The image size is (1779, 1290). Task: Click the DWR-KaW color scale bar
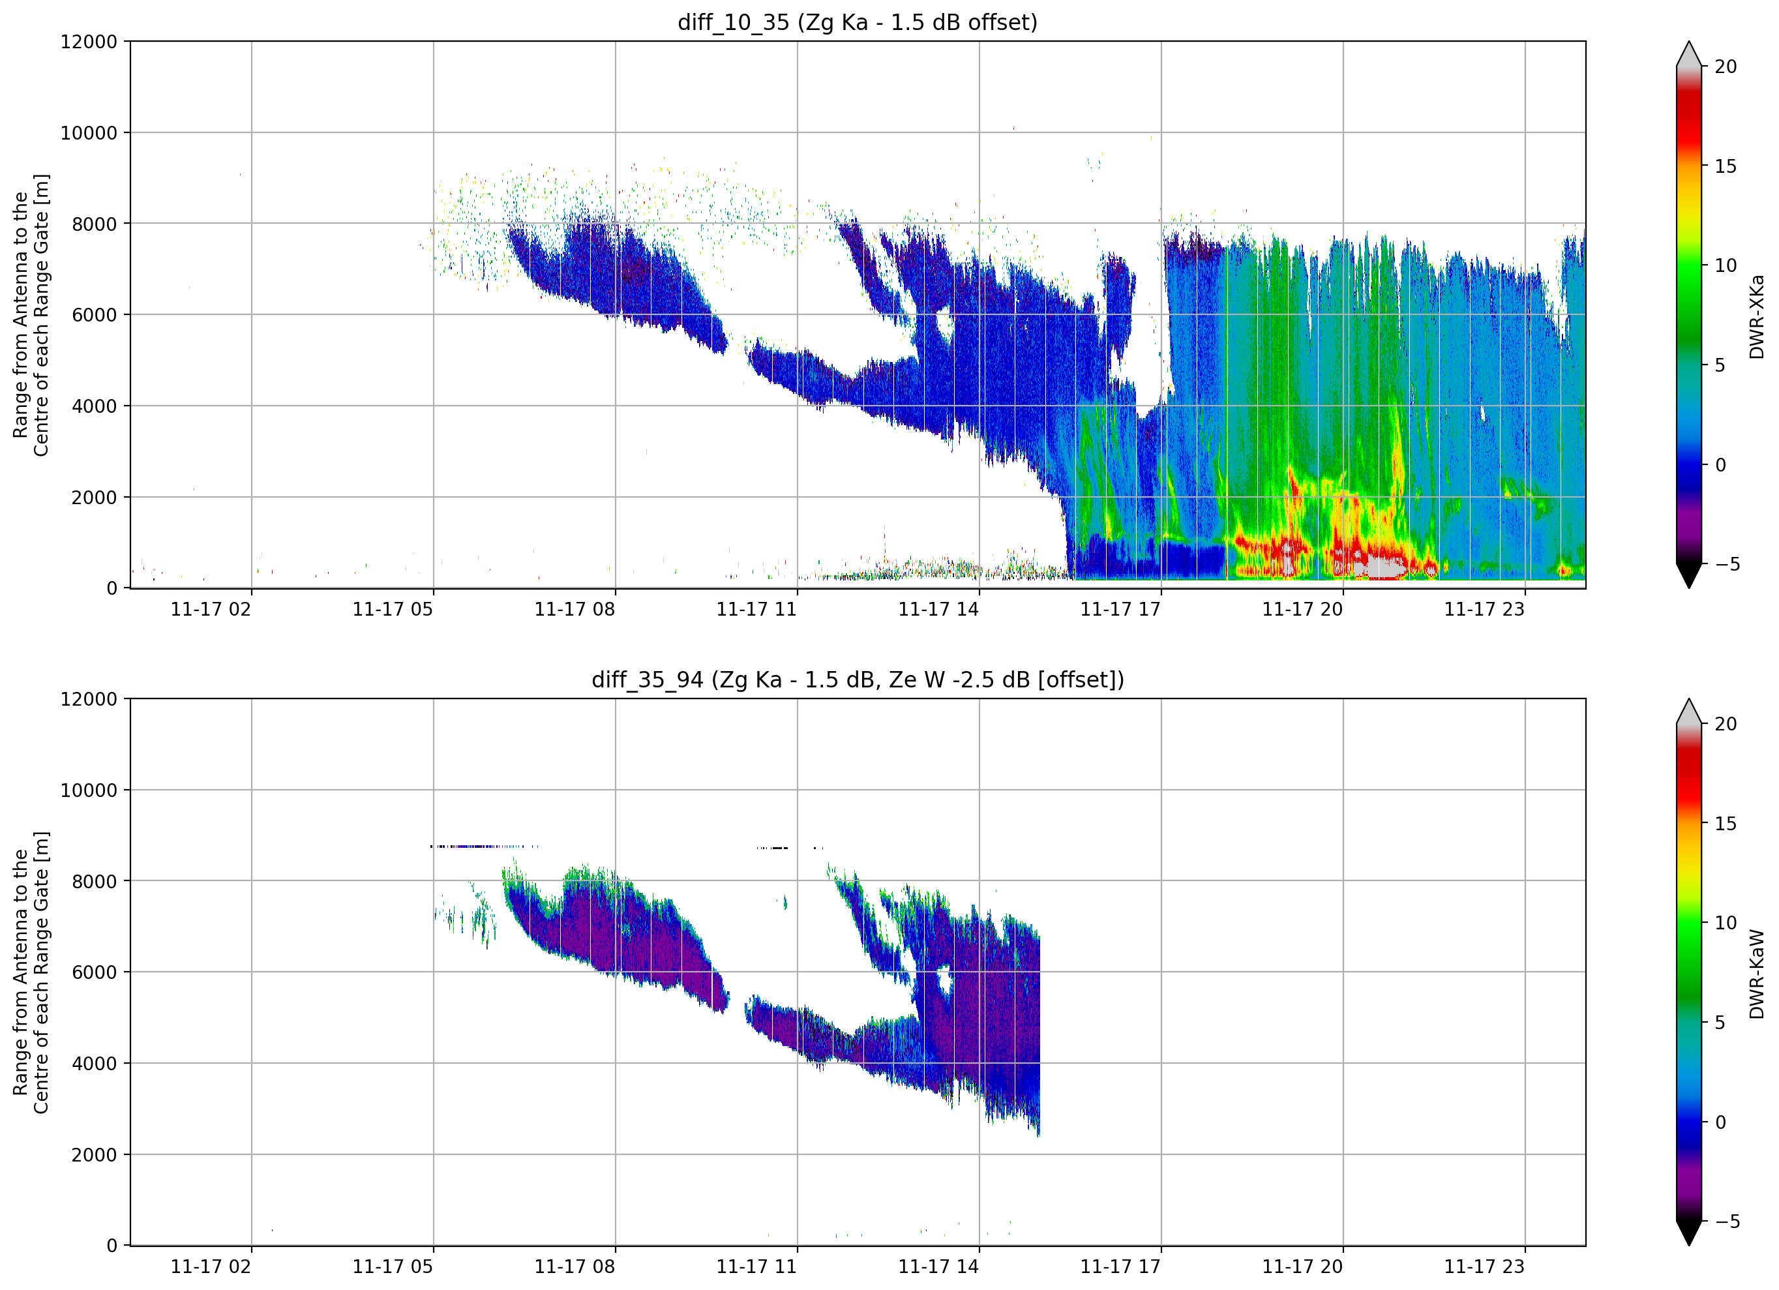coord(1689,972)
